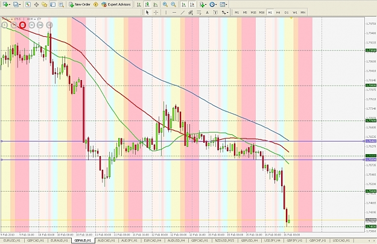Switch to the EURUSD,H1 chart tab
This screenshot has height=244, width=377.
click(x=12, y=240)
